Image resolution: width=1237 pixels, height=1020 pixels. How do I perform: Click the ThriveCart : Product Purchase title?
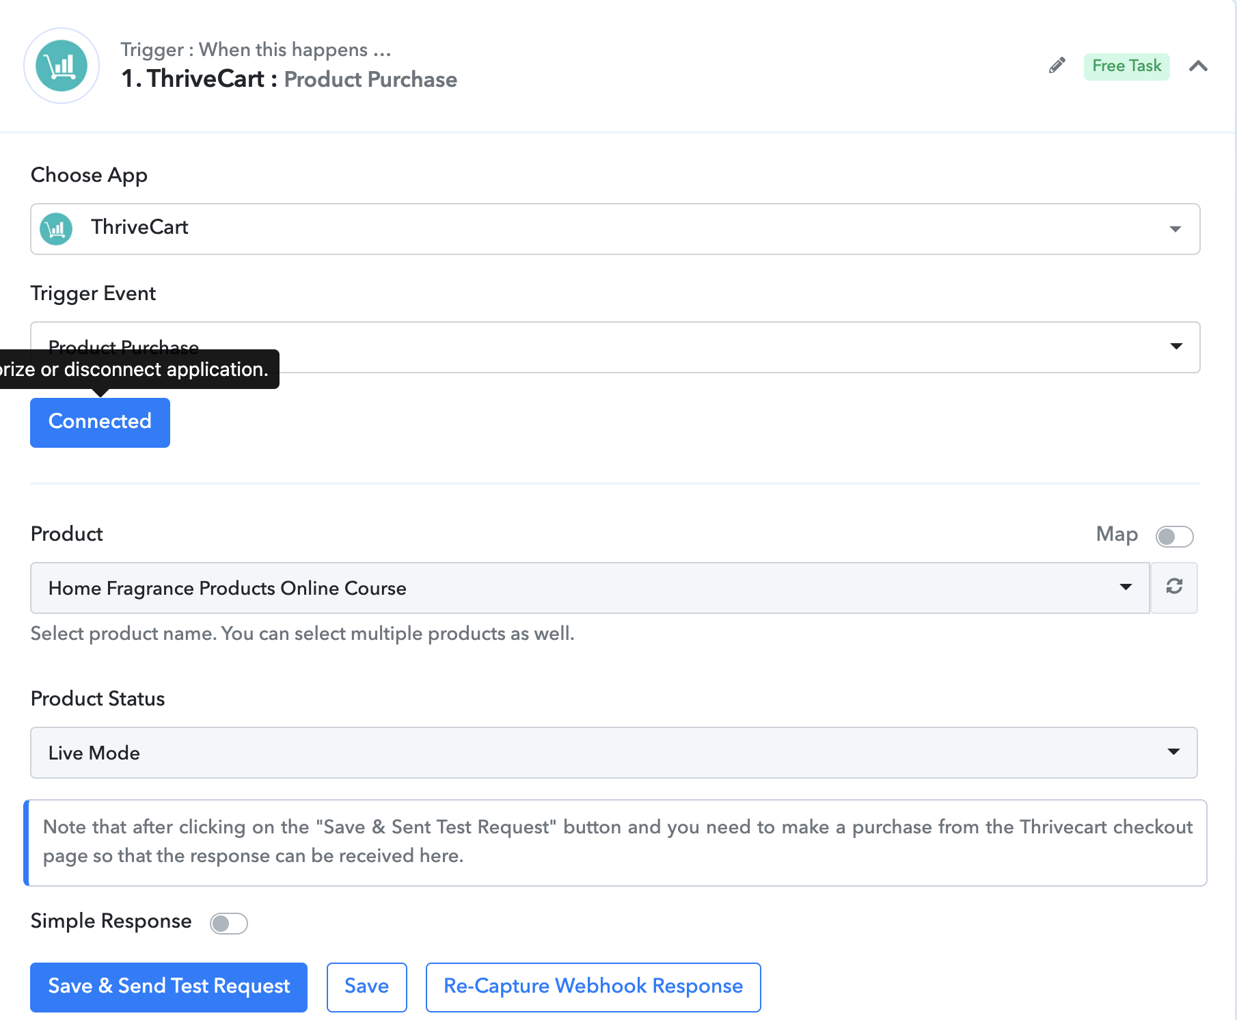tap(289, 79)
